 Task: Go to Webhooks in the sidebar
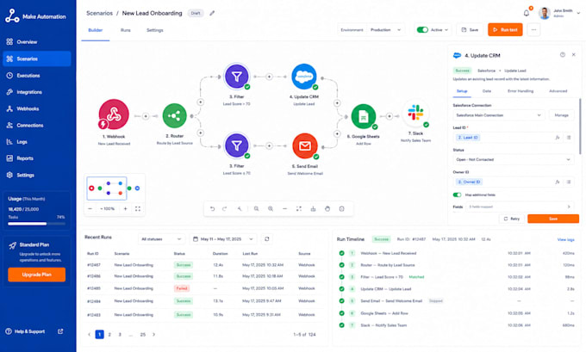36,108
